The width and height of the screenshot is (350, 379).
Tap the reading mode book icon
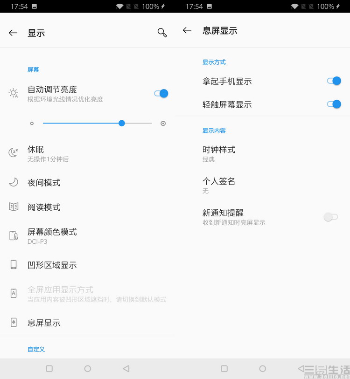tap(14, 207)
